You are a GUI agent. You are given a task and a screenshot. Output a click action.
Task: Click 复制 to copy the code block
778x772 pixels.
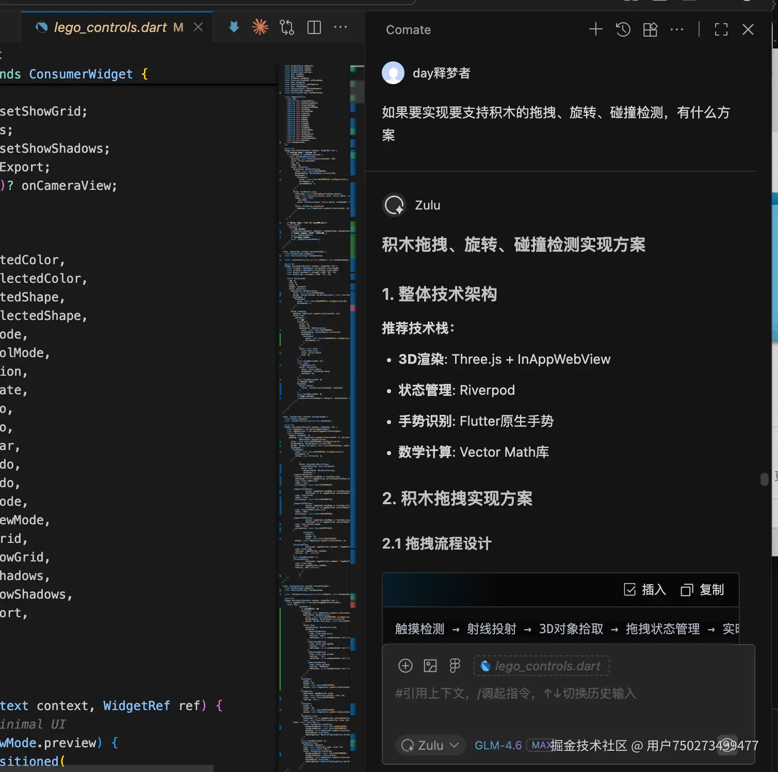(702, 590)
